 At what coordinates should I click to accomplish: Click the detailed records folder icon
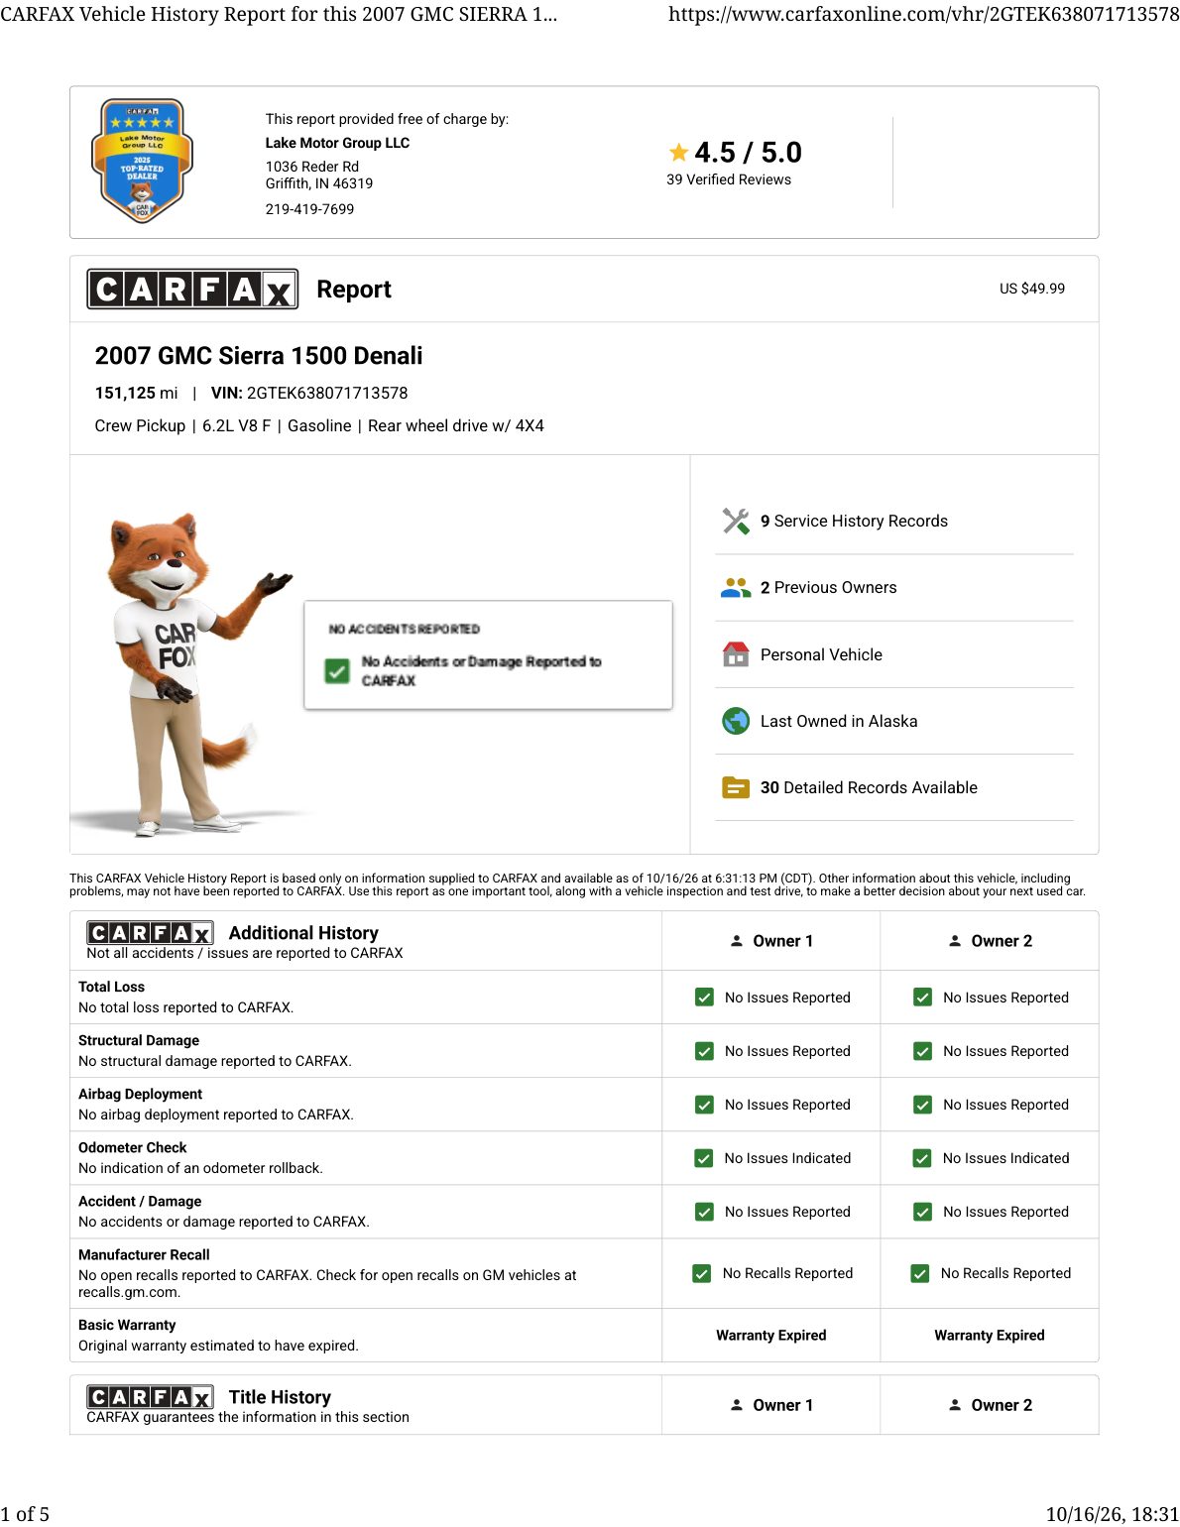point(736,787)
